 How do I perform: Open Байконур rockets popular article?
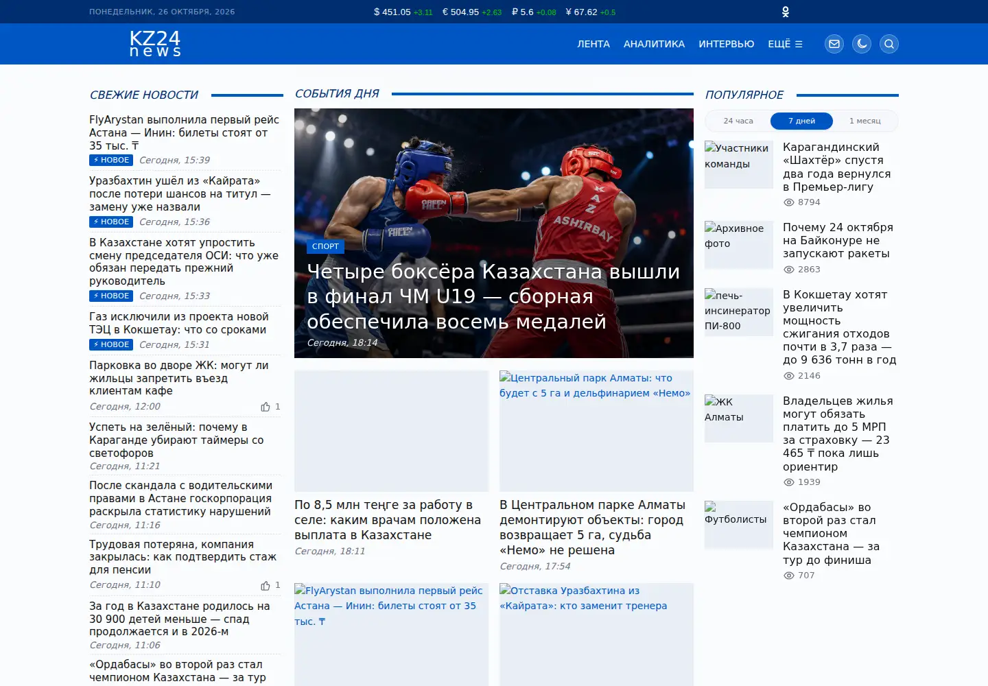pyautogui.click(x=838, y=241)
